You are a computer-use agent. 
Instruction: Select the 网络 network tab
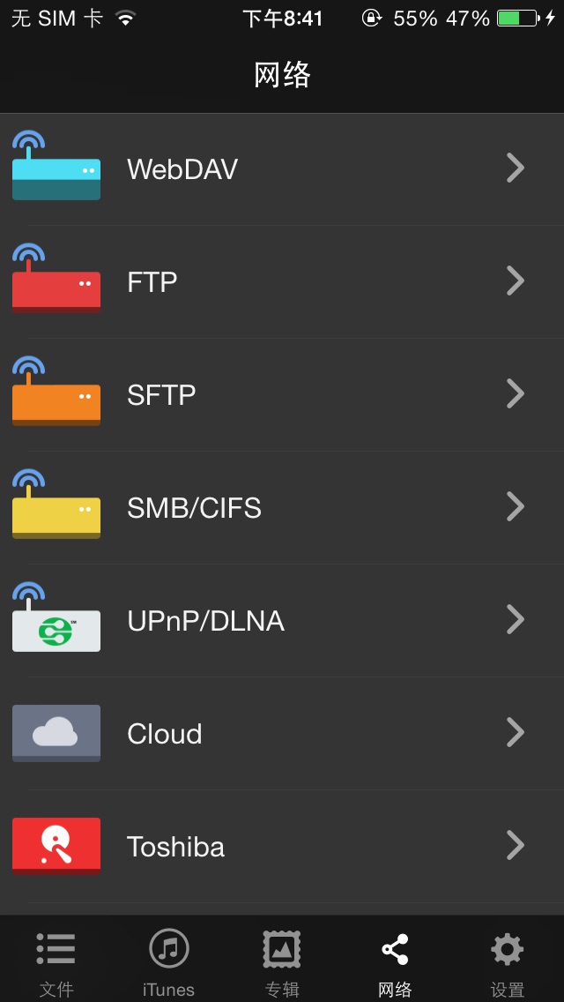394,961
